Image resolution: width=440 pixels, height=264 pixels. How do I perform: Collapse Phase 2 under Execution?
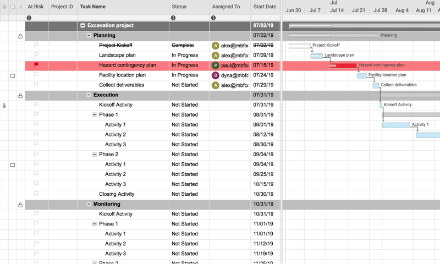pos(95,155)
